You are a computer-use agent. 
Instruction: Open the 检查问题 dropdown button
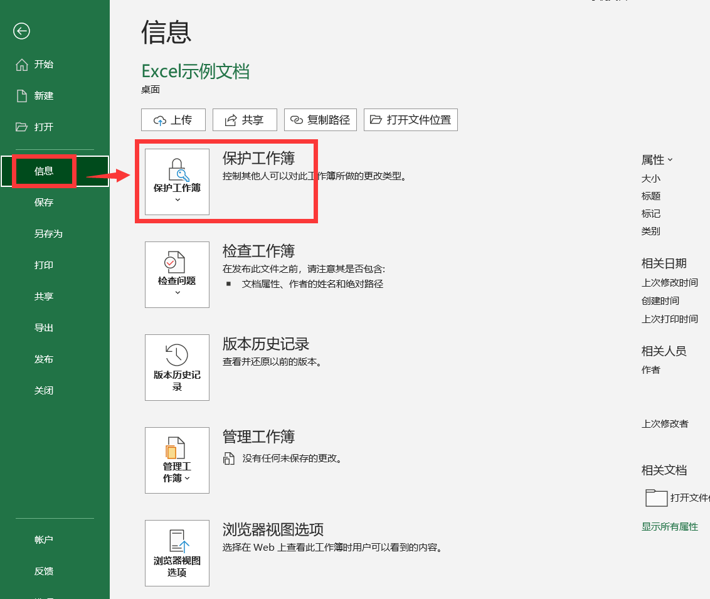[x=177, y=274]
